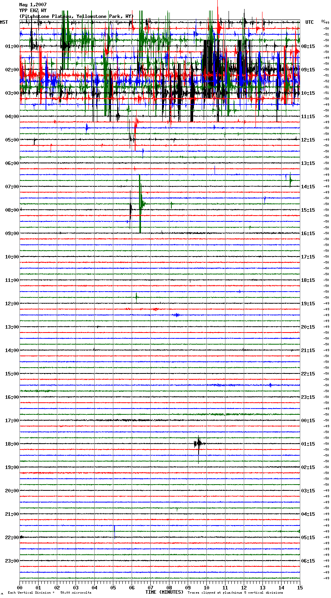Click the 20:15 UTC time label
The width and height of the screenshot is (331, 598).
point(308,327)
